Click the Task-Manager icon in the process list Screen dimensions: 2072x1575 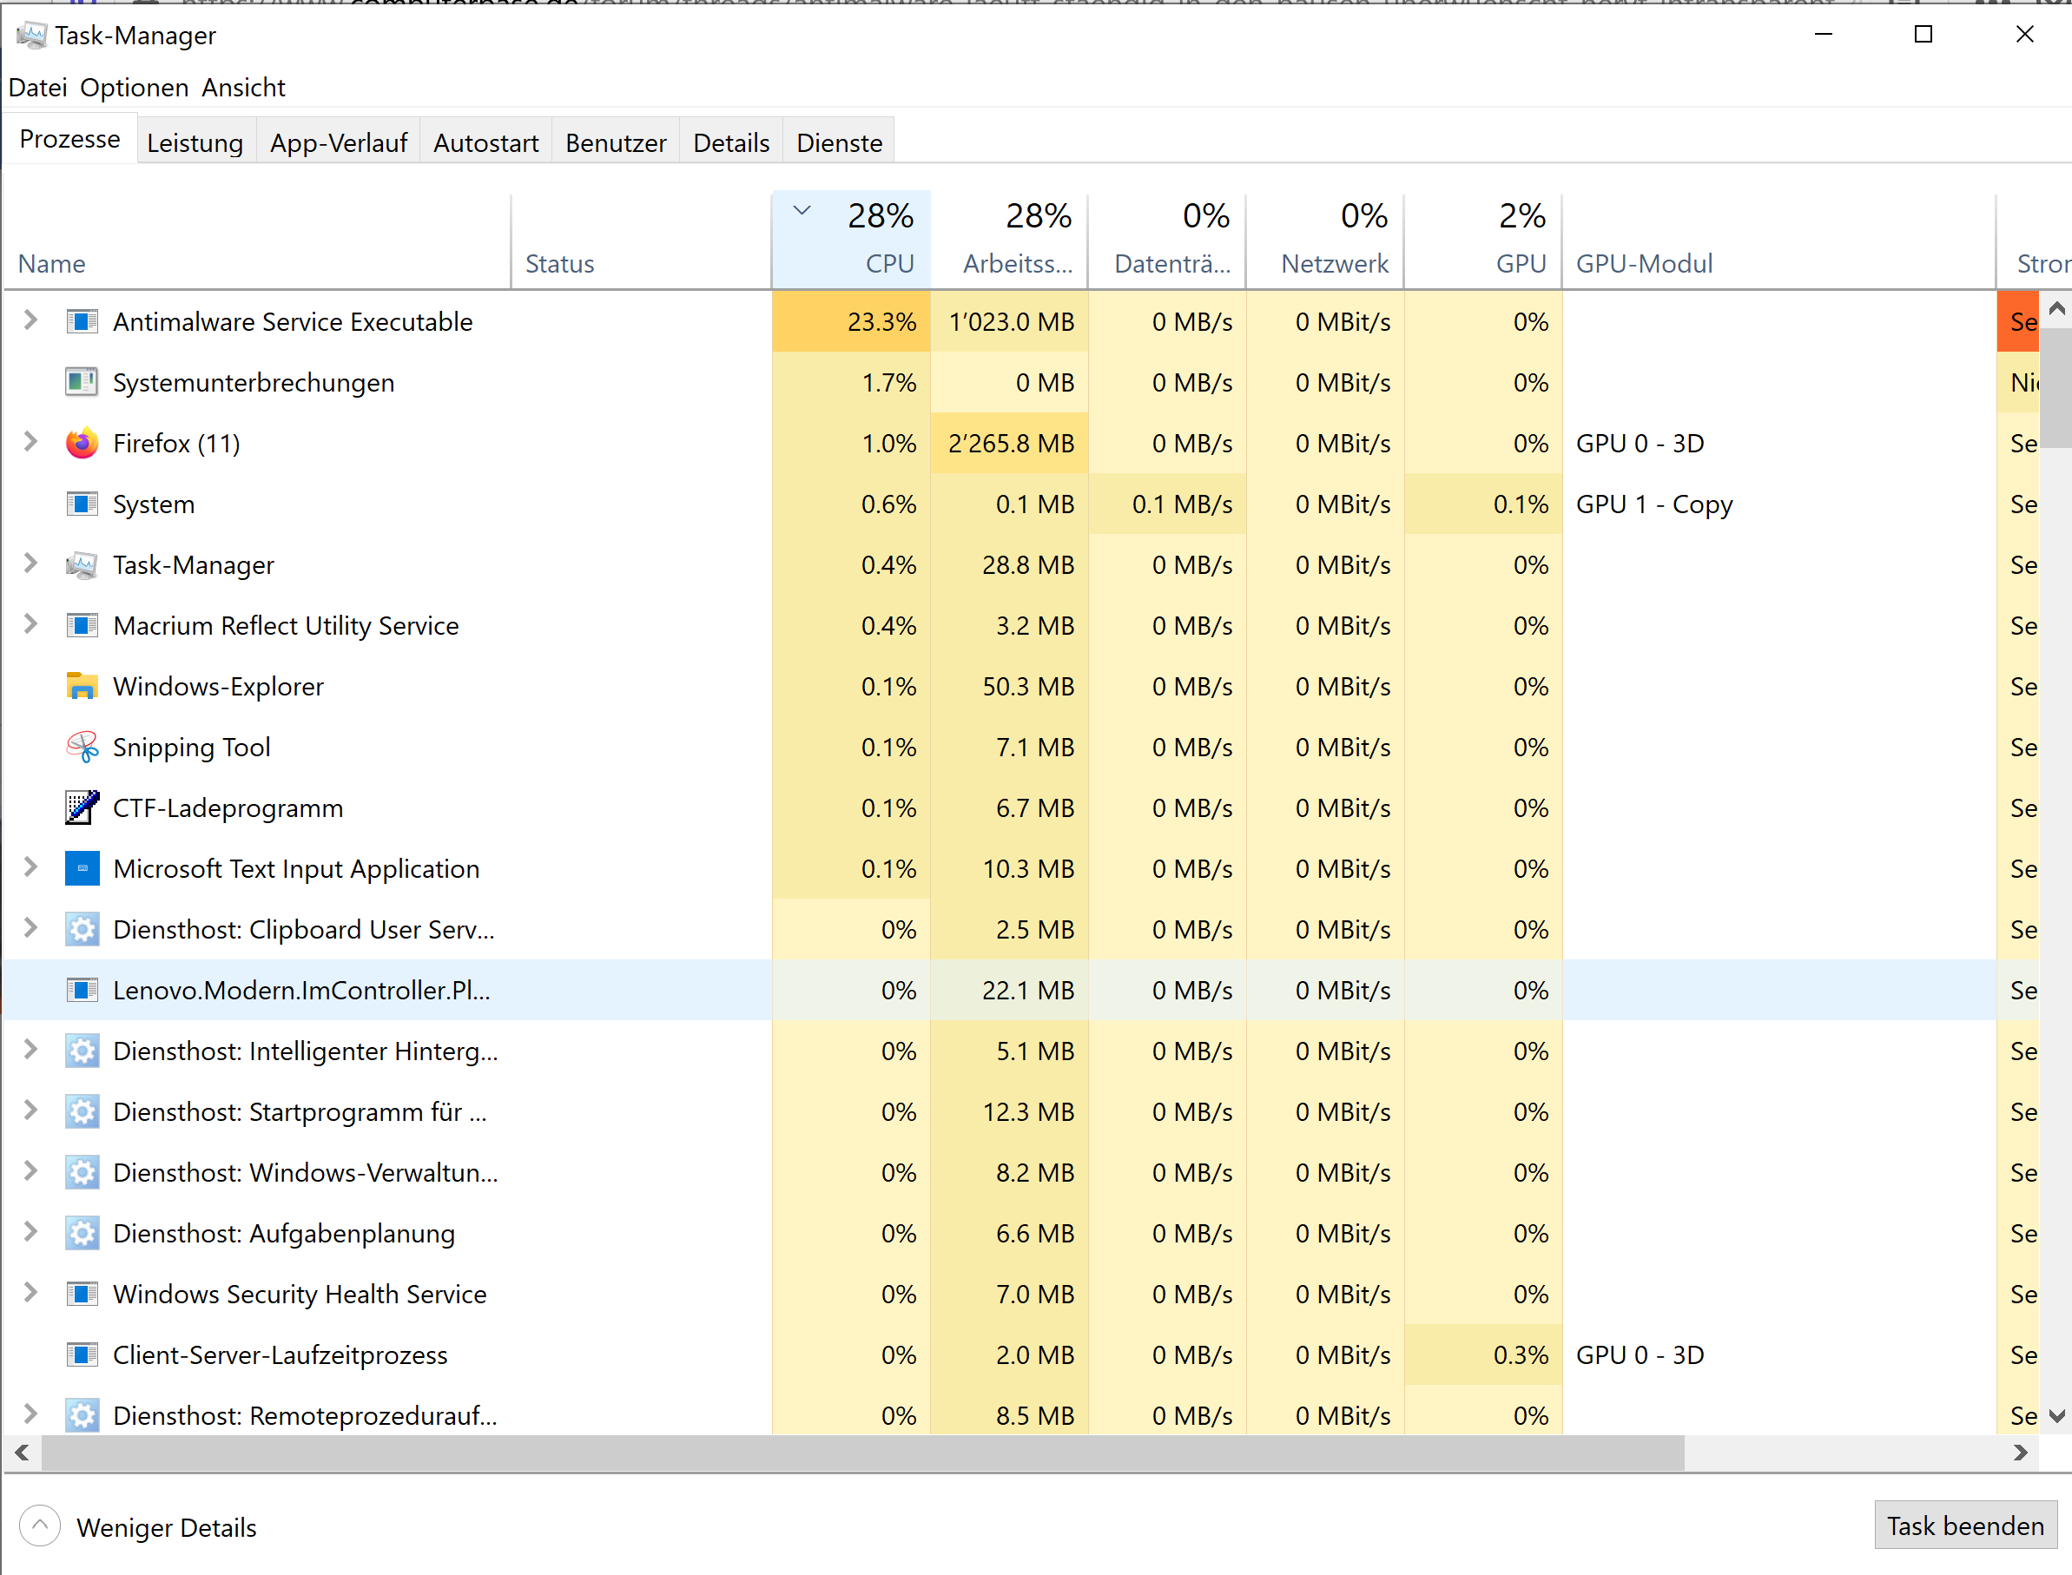(x=82, y=564)
